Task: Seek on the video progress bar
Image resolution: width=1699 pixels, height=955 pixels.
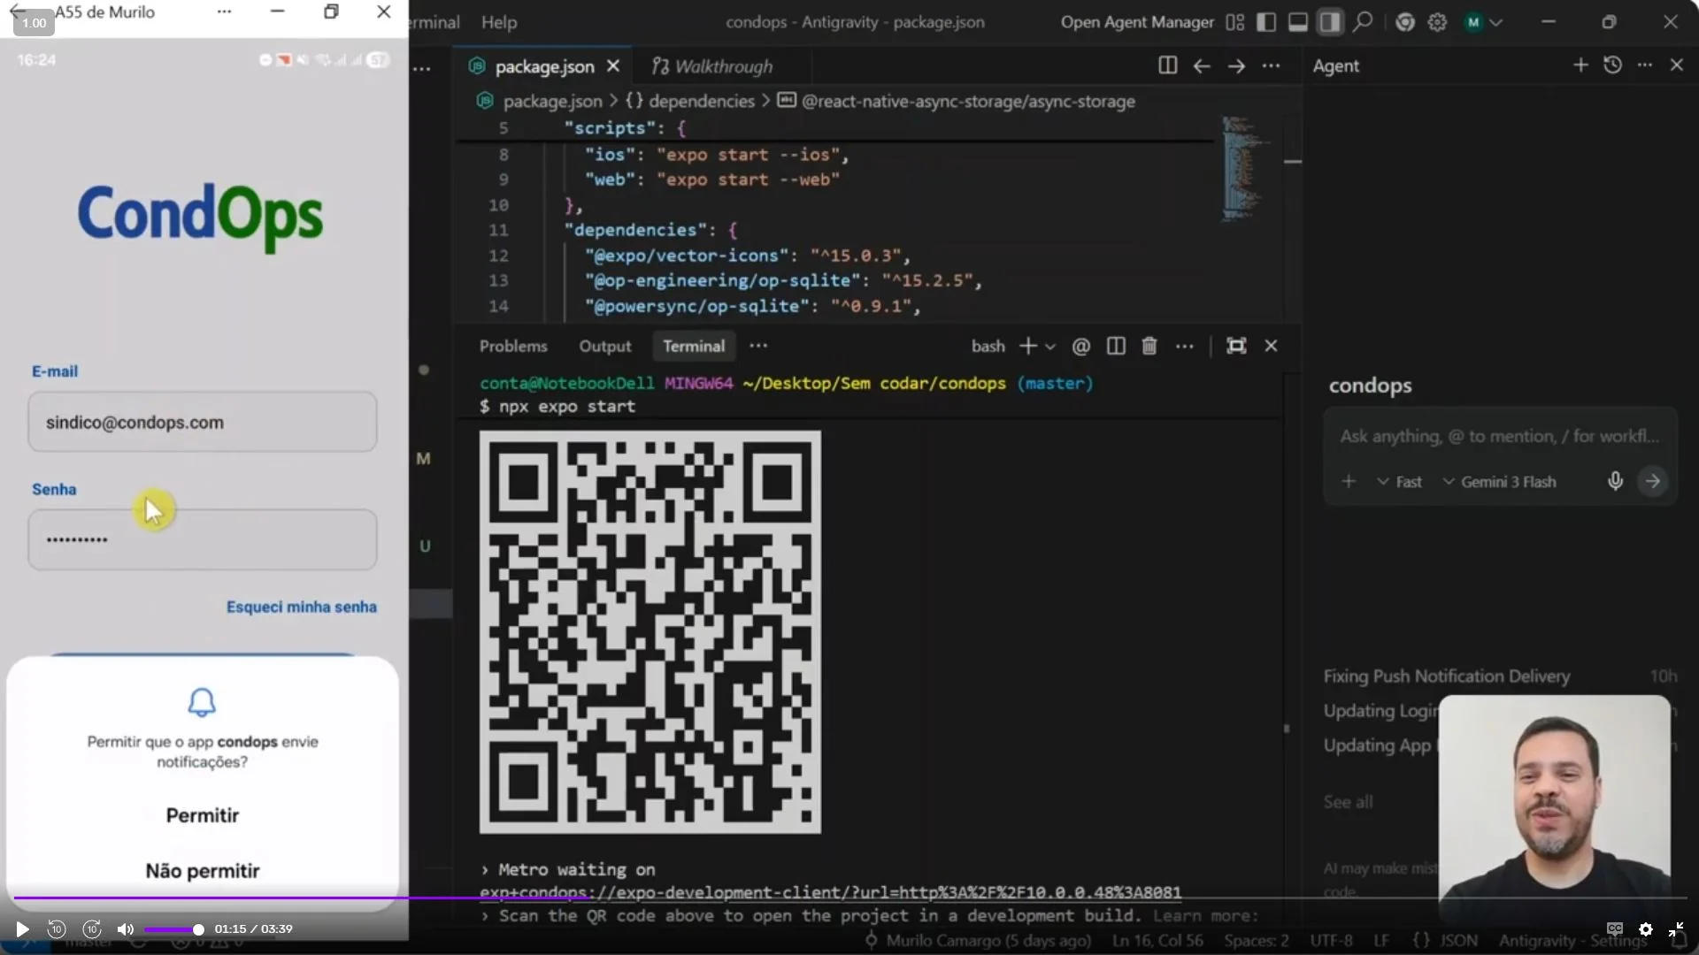Action: click(x=849, y=898)
